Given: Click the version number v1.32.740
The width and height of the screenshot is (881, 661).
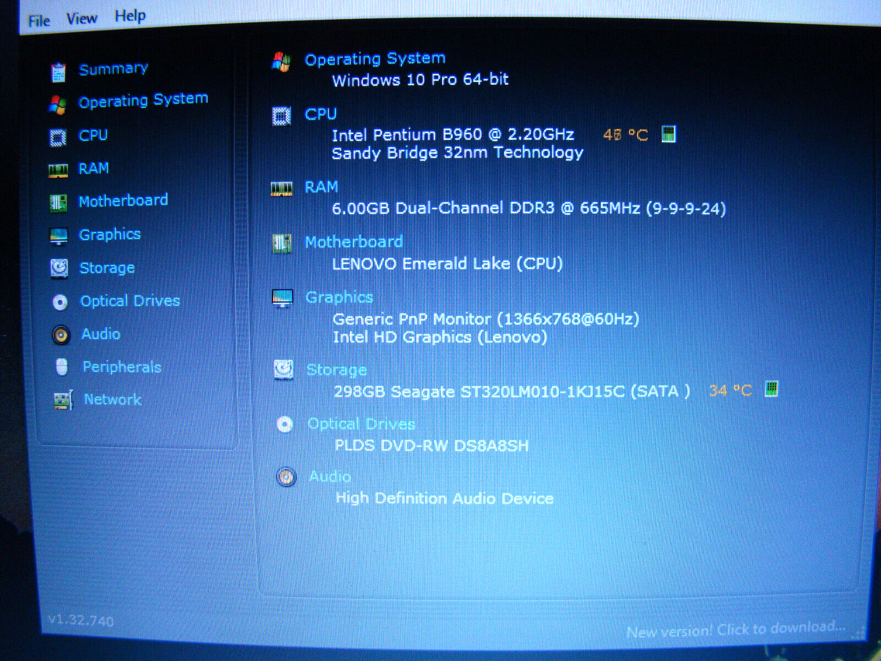Looking at the screenshot, I should 81,620.
